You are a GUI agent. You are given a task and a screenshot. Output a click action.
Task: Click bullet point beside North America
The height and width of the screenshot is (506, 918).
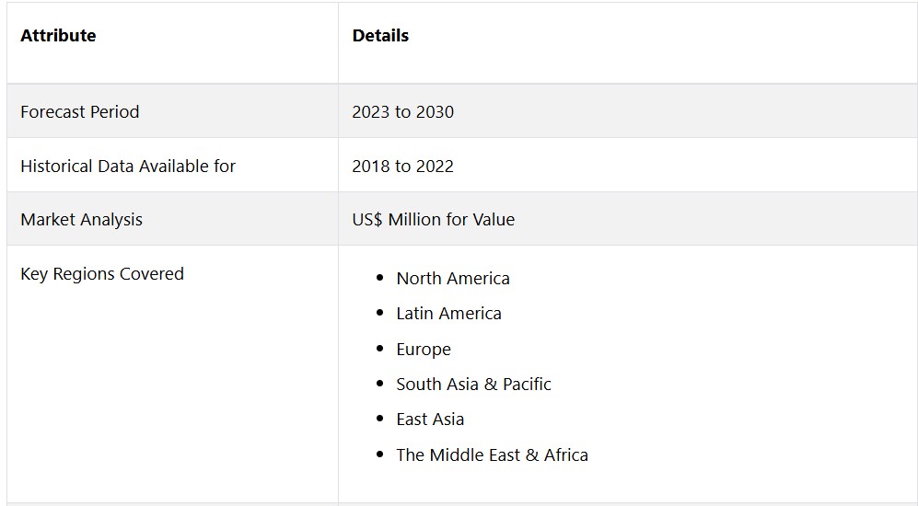pos(380,278)
